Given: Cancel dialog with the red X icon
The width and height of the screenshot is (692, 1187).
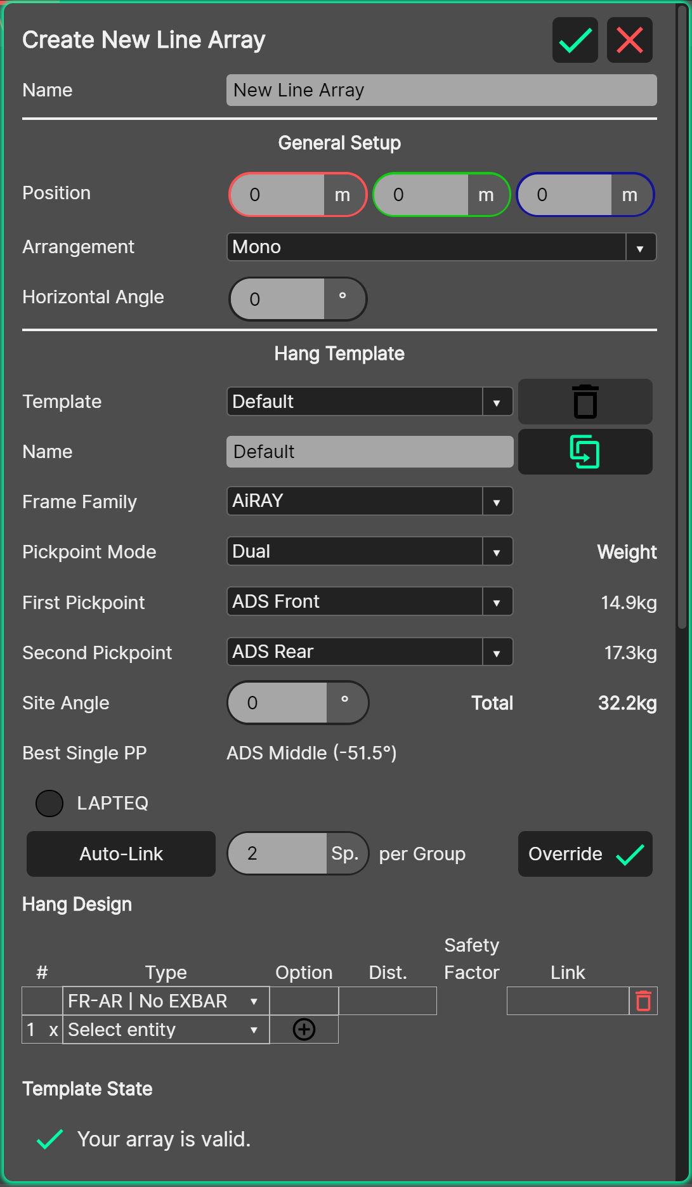Looking at the screenshot, I should coord(629,40).
